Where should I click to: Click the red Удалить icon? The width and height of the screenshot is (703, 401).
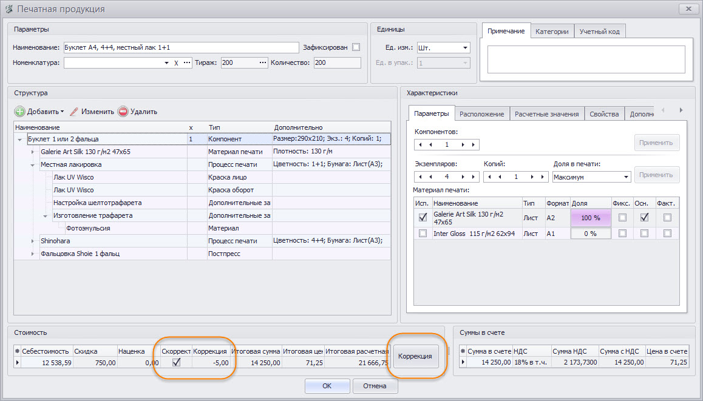click(x=123, y=112)
